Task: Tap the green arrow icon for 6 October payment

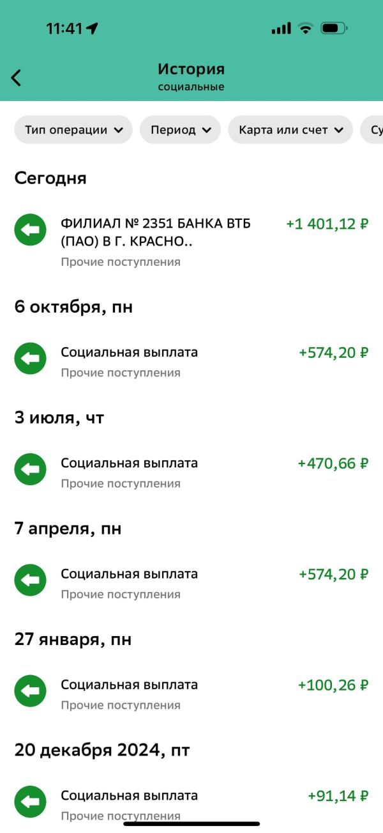Action: (x=30, y=359)
